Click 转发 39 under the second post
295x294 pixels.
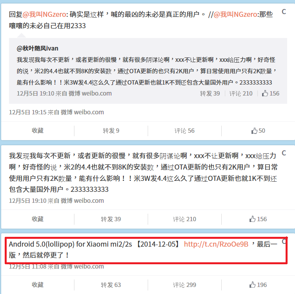(x=111, y=219)
